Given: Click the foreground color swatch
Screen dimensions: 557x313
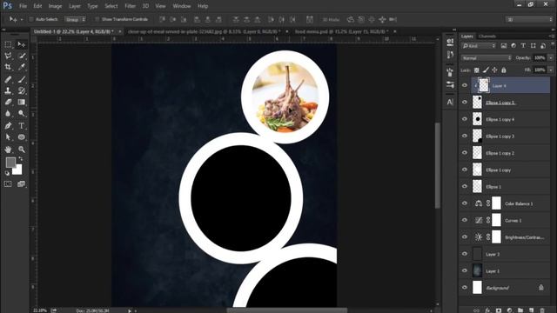Looking at the screenshot, I should (x=10, y=163).
